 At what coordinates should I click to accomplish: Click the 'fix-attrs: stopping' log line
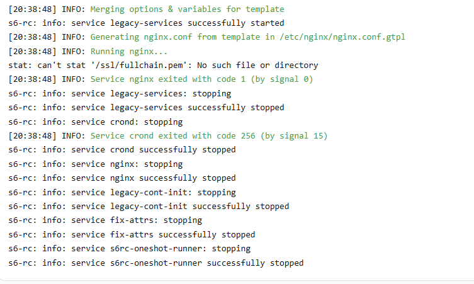click(x=105, y=220)
